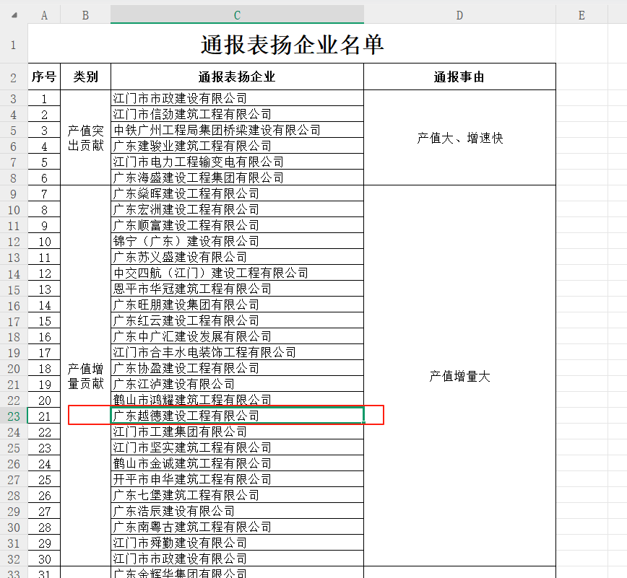
Task: Select row 32 header
Action: 13,559
